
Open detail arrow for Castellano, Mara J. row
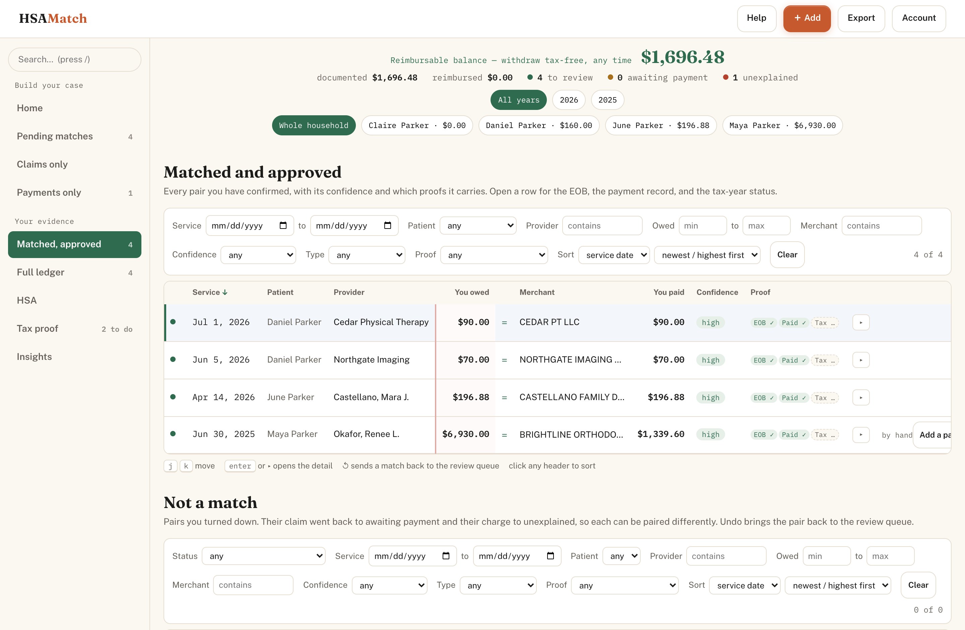coord(861,398)
